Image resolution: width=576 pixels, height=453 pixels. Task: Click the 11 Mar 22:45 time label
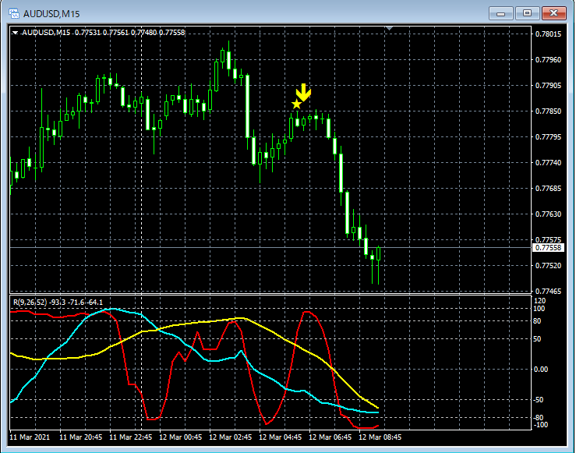(x=131, y=437)
